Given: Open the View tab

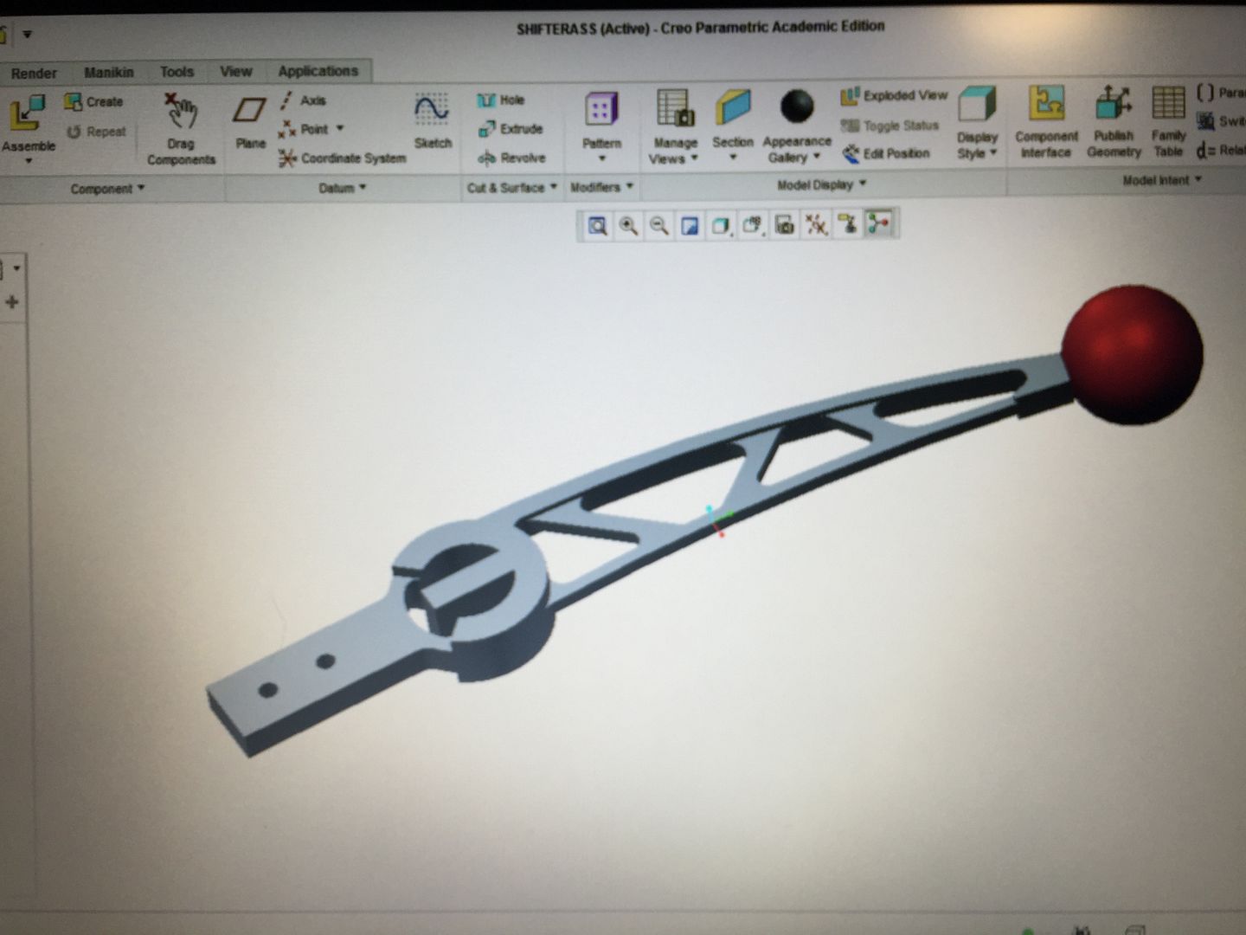Looking at the screenshot, I should 235,72.
